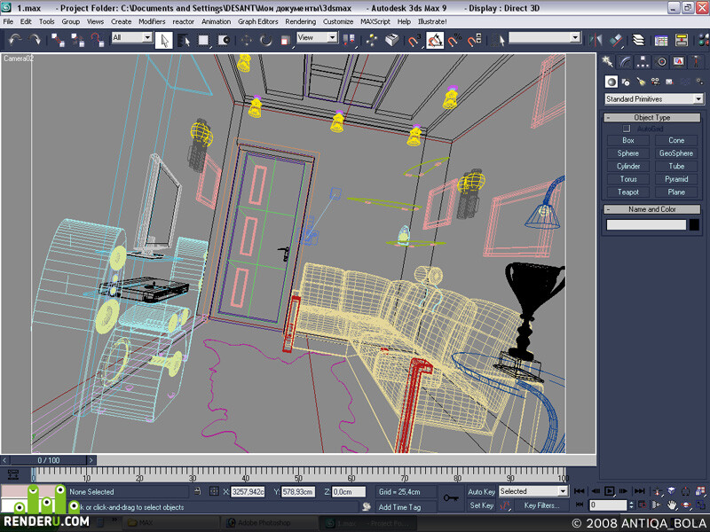The height and width of the screenshot is (532, 710).
Task: Click the black object color swatch
Action: tap(694, 225)
